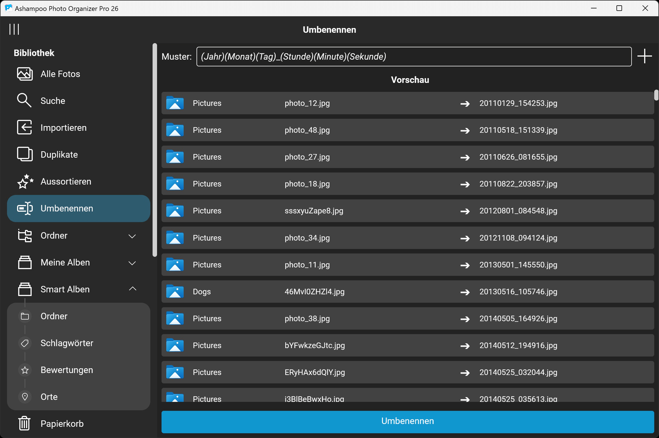Open Bewertungen under Smart Alben

point(67,370)
